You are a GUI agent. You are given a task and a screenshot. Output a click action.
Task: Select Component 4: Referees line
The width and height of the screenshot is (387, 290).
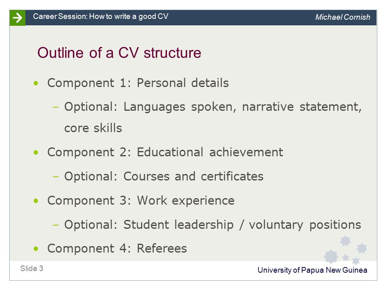(117, 249)
